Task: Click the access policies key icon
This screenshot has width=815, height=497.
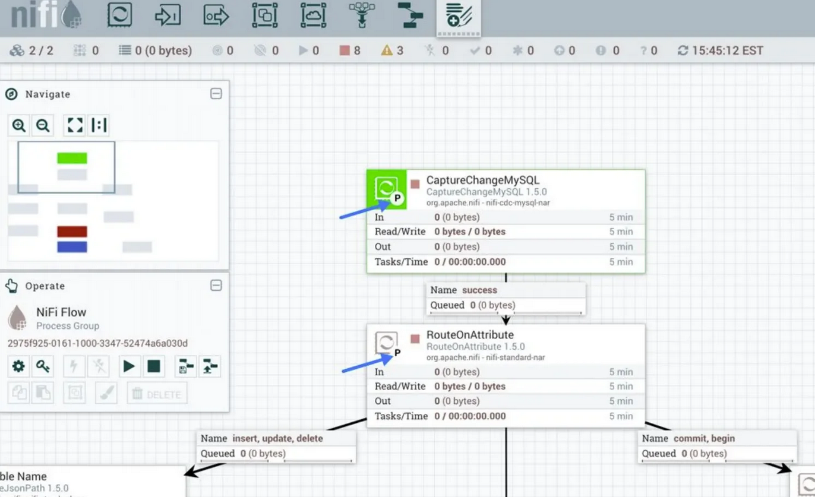Action: pyautogui.click(x=41, y=366)
